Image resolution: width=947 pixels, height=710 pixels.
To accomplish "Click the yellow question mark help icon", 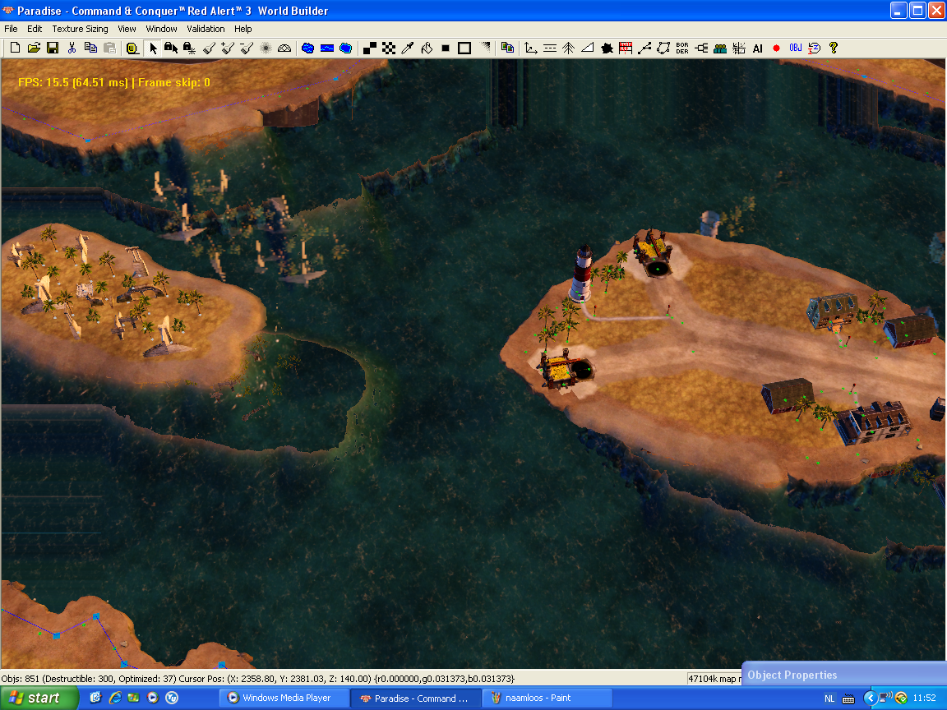I will (834, 48).
